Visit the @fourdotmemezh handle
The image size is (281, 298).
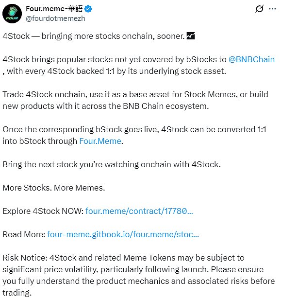point(55,18)
